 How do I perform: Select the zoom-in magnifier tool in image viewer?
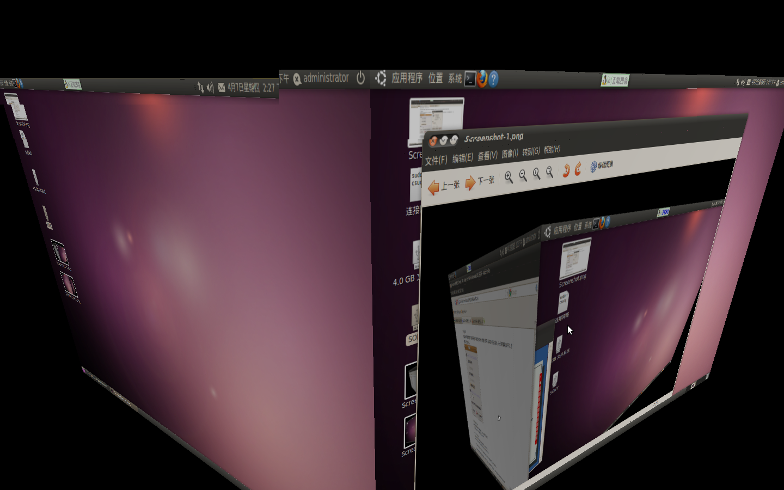coord(508,175)
